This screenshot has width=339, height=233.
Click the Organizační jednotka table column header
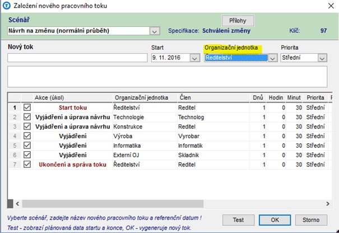click(x=145, y=97)
